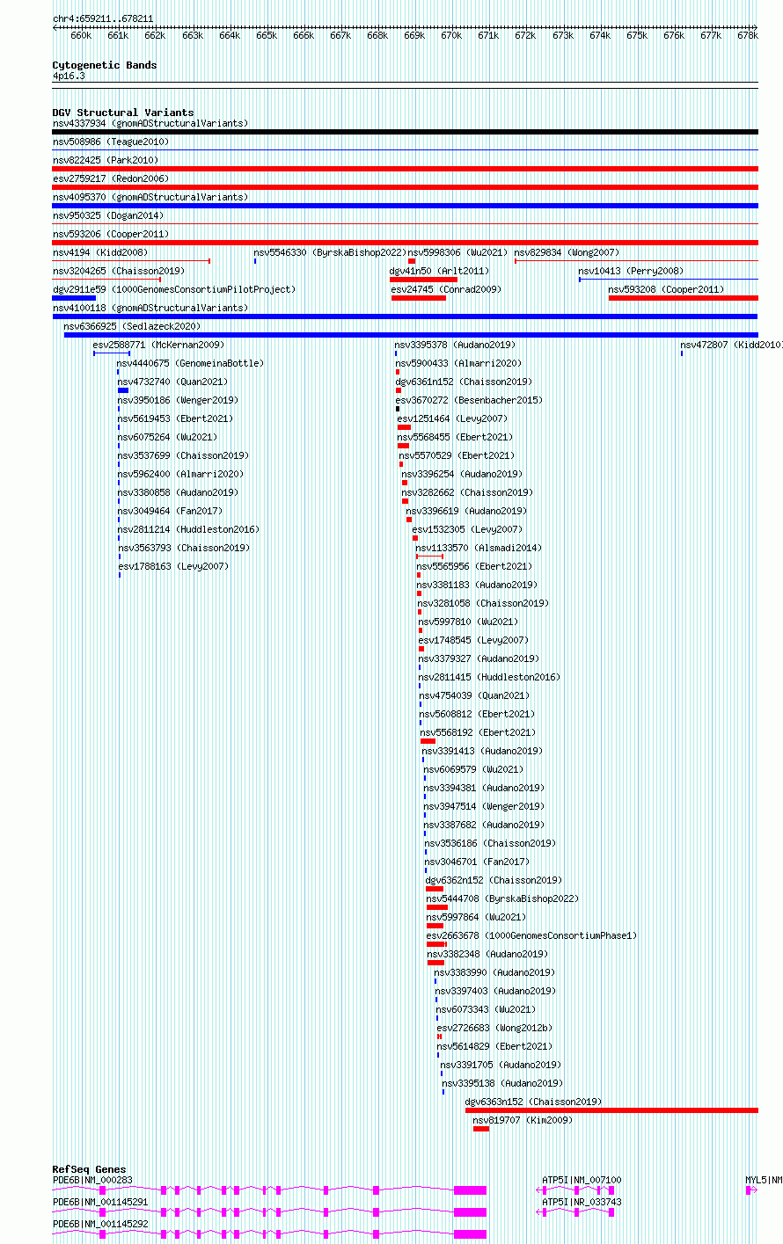
Task: Select nsv10413 (Perry2008) variant
Action: (631, 271)
